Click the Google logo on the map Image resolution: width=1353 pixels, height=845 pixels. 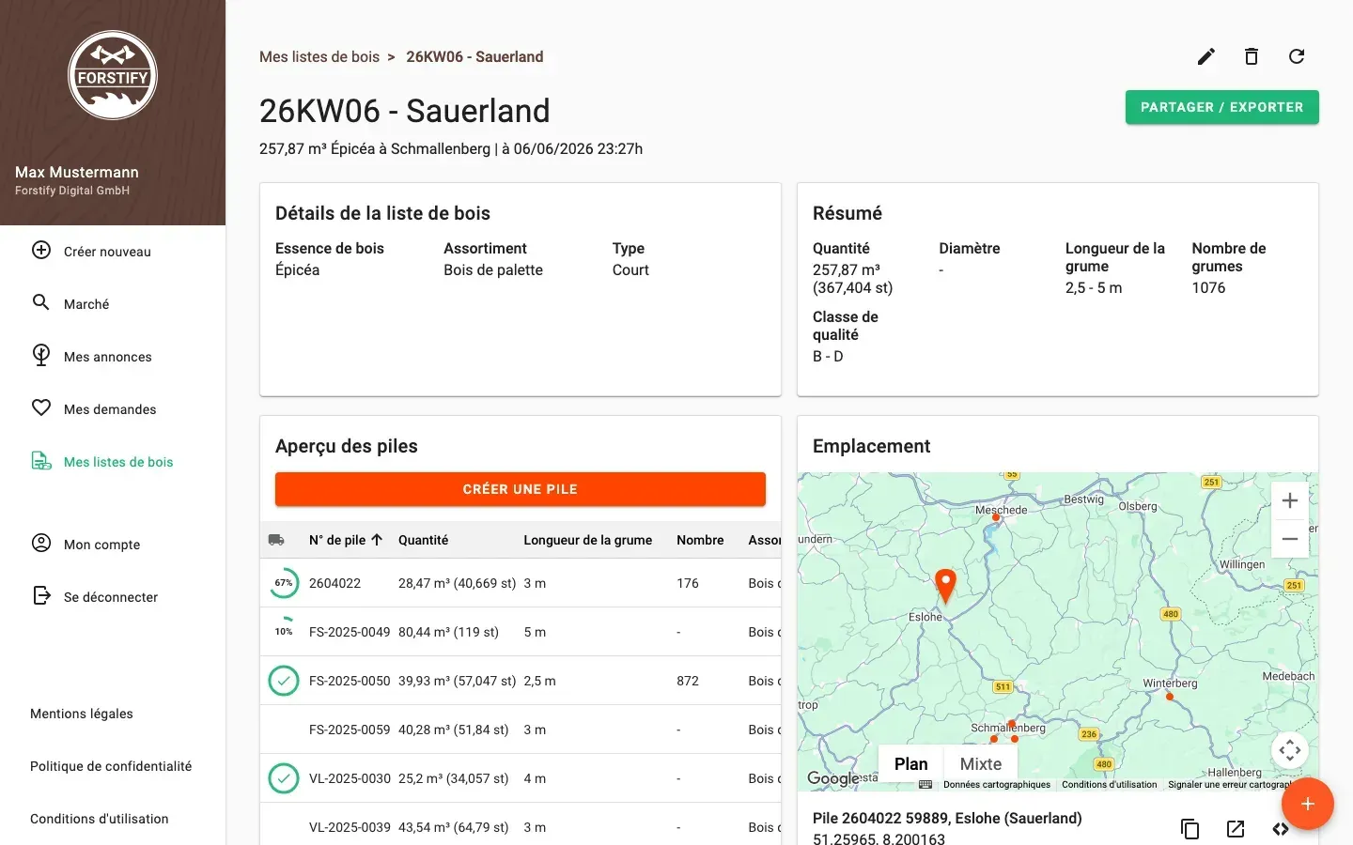coord(832,778)
